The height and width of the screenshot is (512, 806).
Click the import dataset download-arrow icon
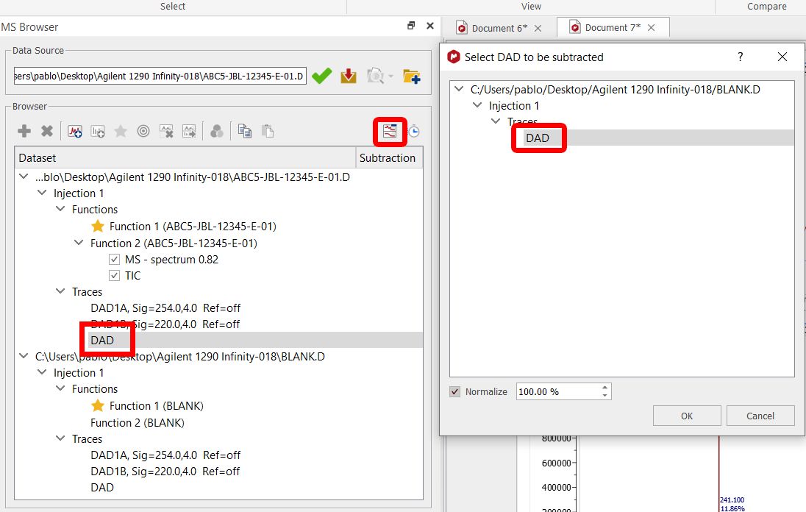[x=349, y=76]
